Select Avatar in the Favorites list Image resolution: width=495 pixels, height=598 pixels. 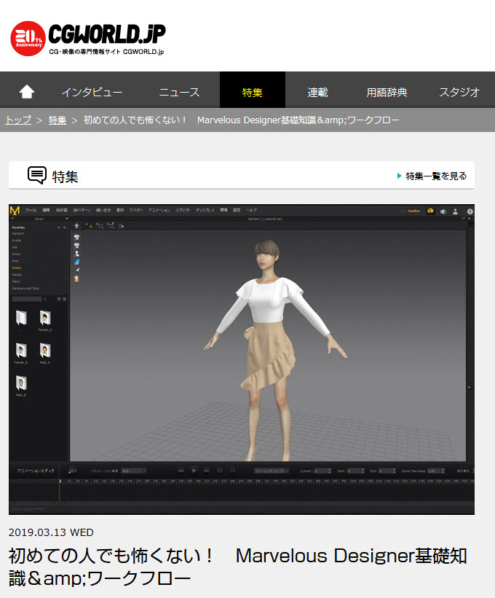[x=16, y=240]
